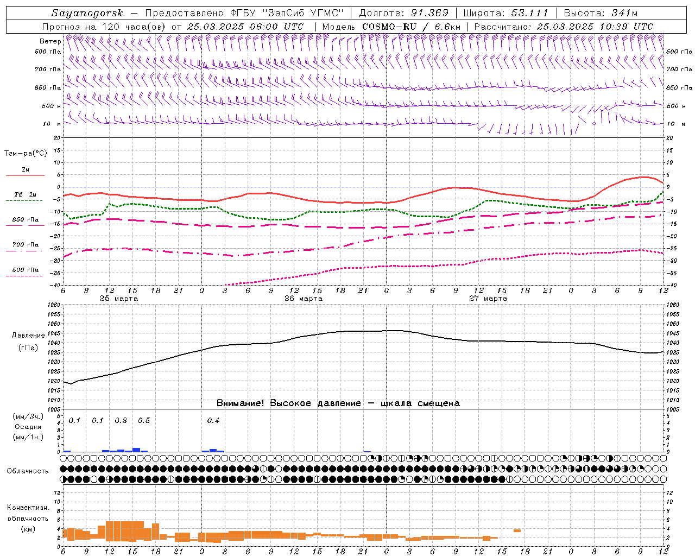Click the '27 марта' date label
695x556 pixels.
click(488, 299)
